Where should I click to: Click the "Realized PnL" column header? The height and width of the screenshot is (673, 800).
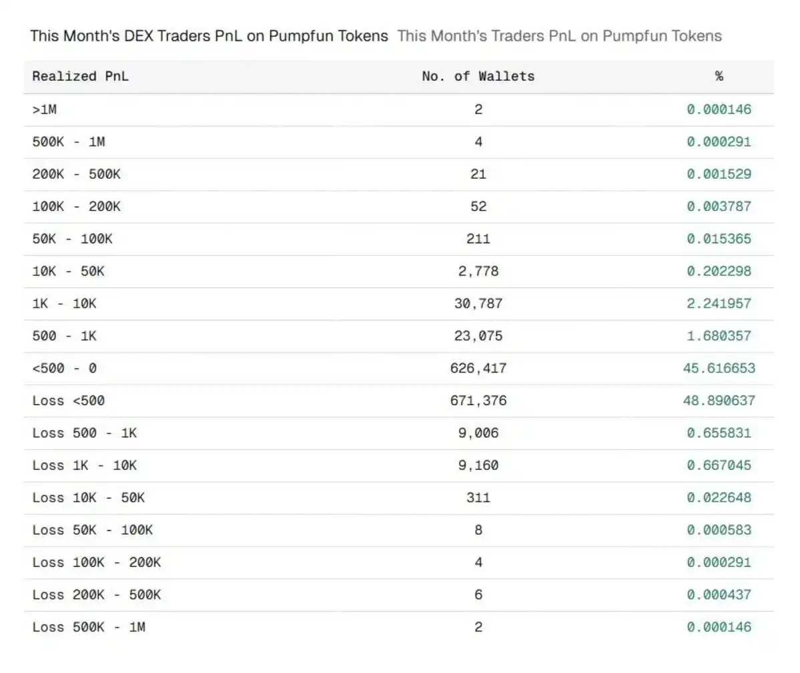pos(80,76)
